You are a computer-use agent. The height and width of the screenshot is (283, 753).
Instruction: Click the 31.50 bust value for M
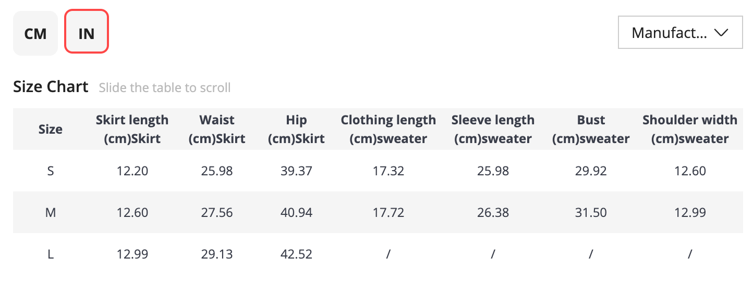pos(591,213)
